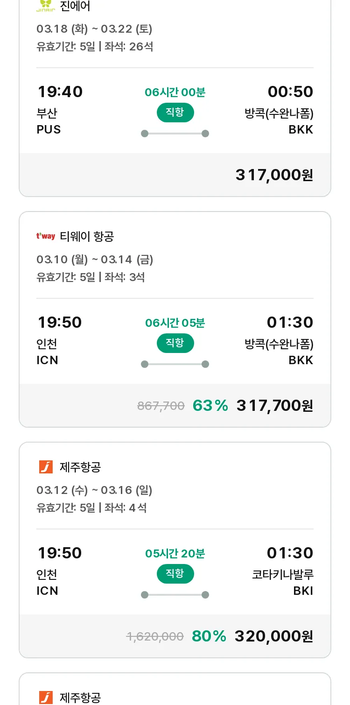Viewport: 350px width, 705px height.
Task: Click the Jeju Air logo for the Kota Kinabalu flight
Action: 46,467
